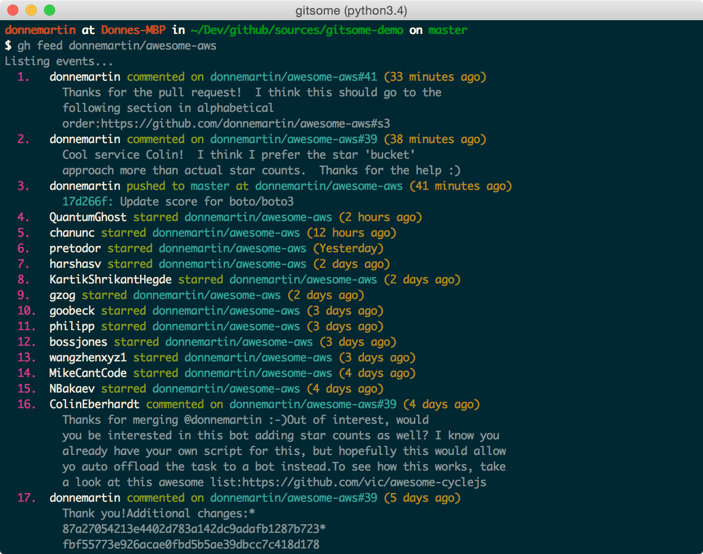
Task: Click the green zoom window button
Action: [50, 10]
